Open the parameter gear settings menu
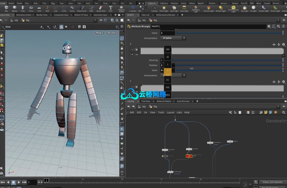The height and width of the screenshot is (188, 287). click(269, 26)
